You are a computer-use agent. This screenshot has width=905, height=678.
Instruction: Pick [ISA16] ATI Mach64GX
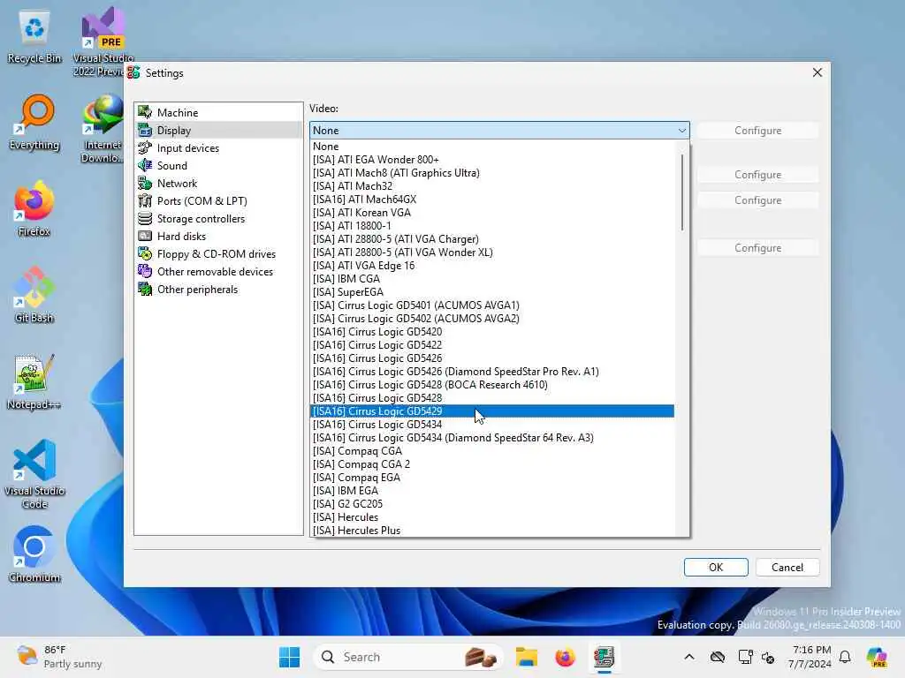(492, 200)
